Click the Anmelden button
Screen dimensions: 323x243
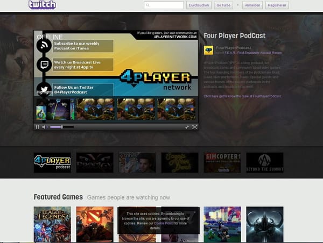[x=252, y=5]
